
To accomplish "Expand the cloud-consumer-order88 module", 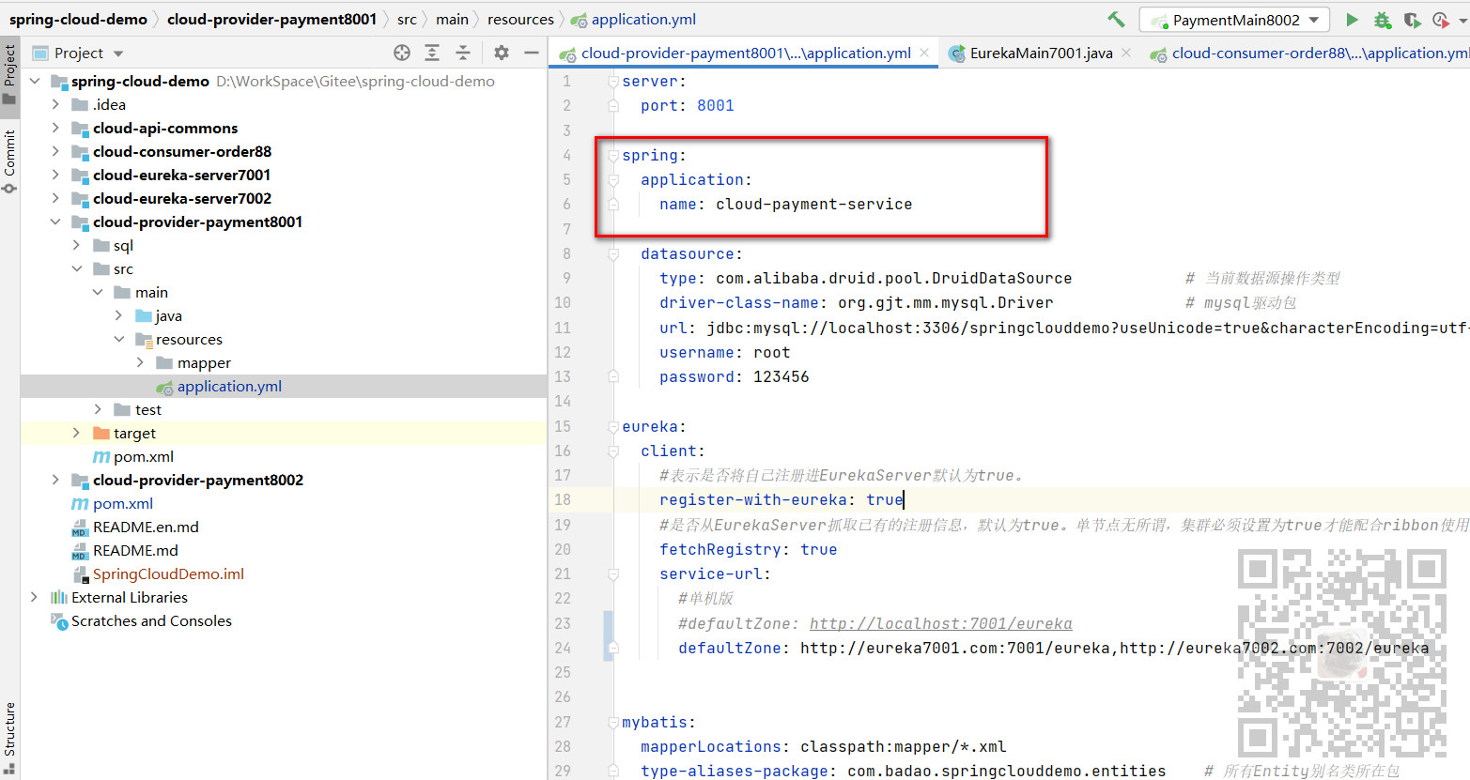I will click(55, 152).
